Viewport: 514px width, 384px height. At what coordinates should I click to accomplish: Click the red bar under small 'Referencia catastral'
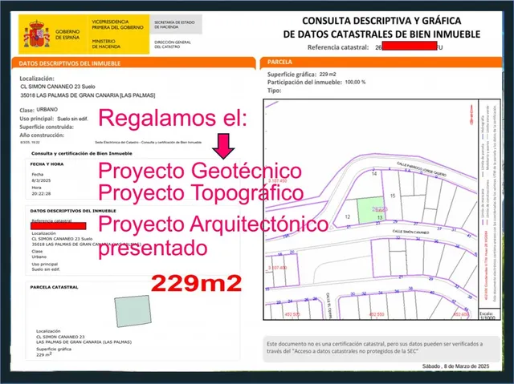[x=59, y=226]
